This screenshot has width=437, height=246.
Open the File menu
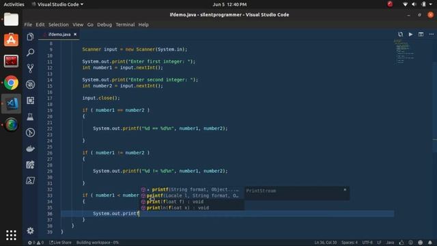point(28,25)
